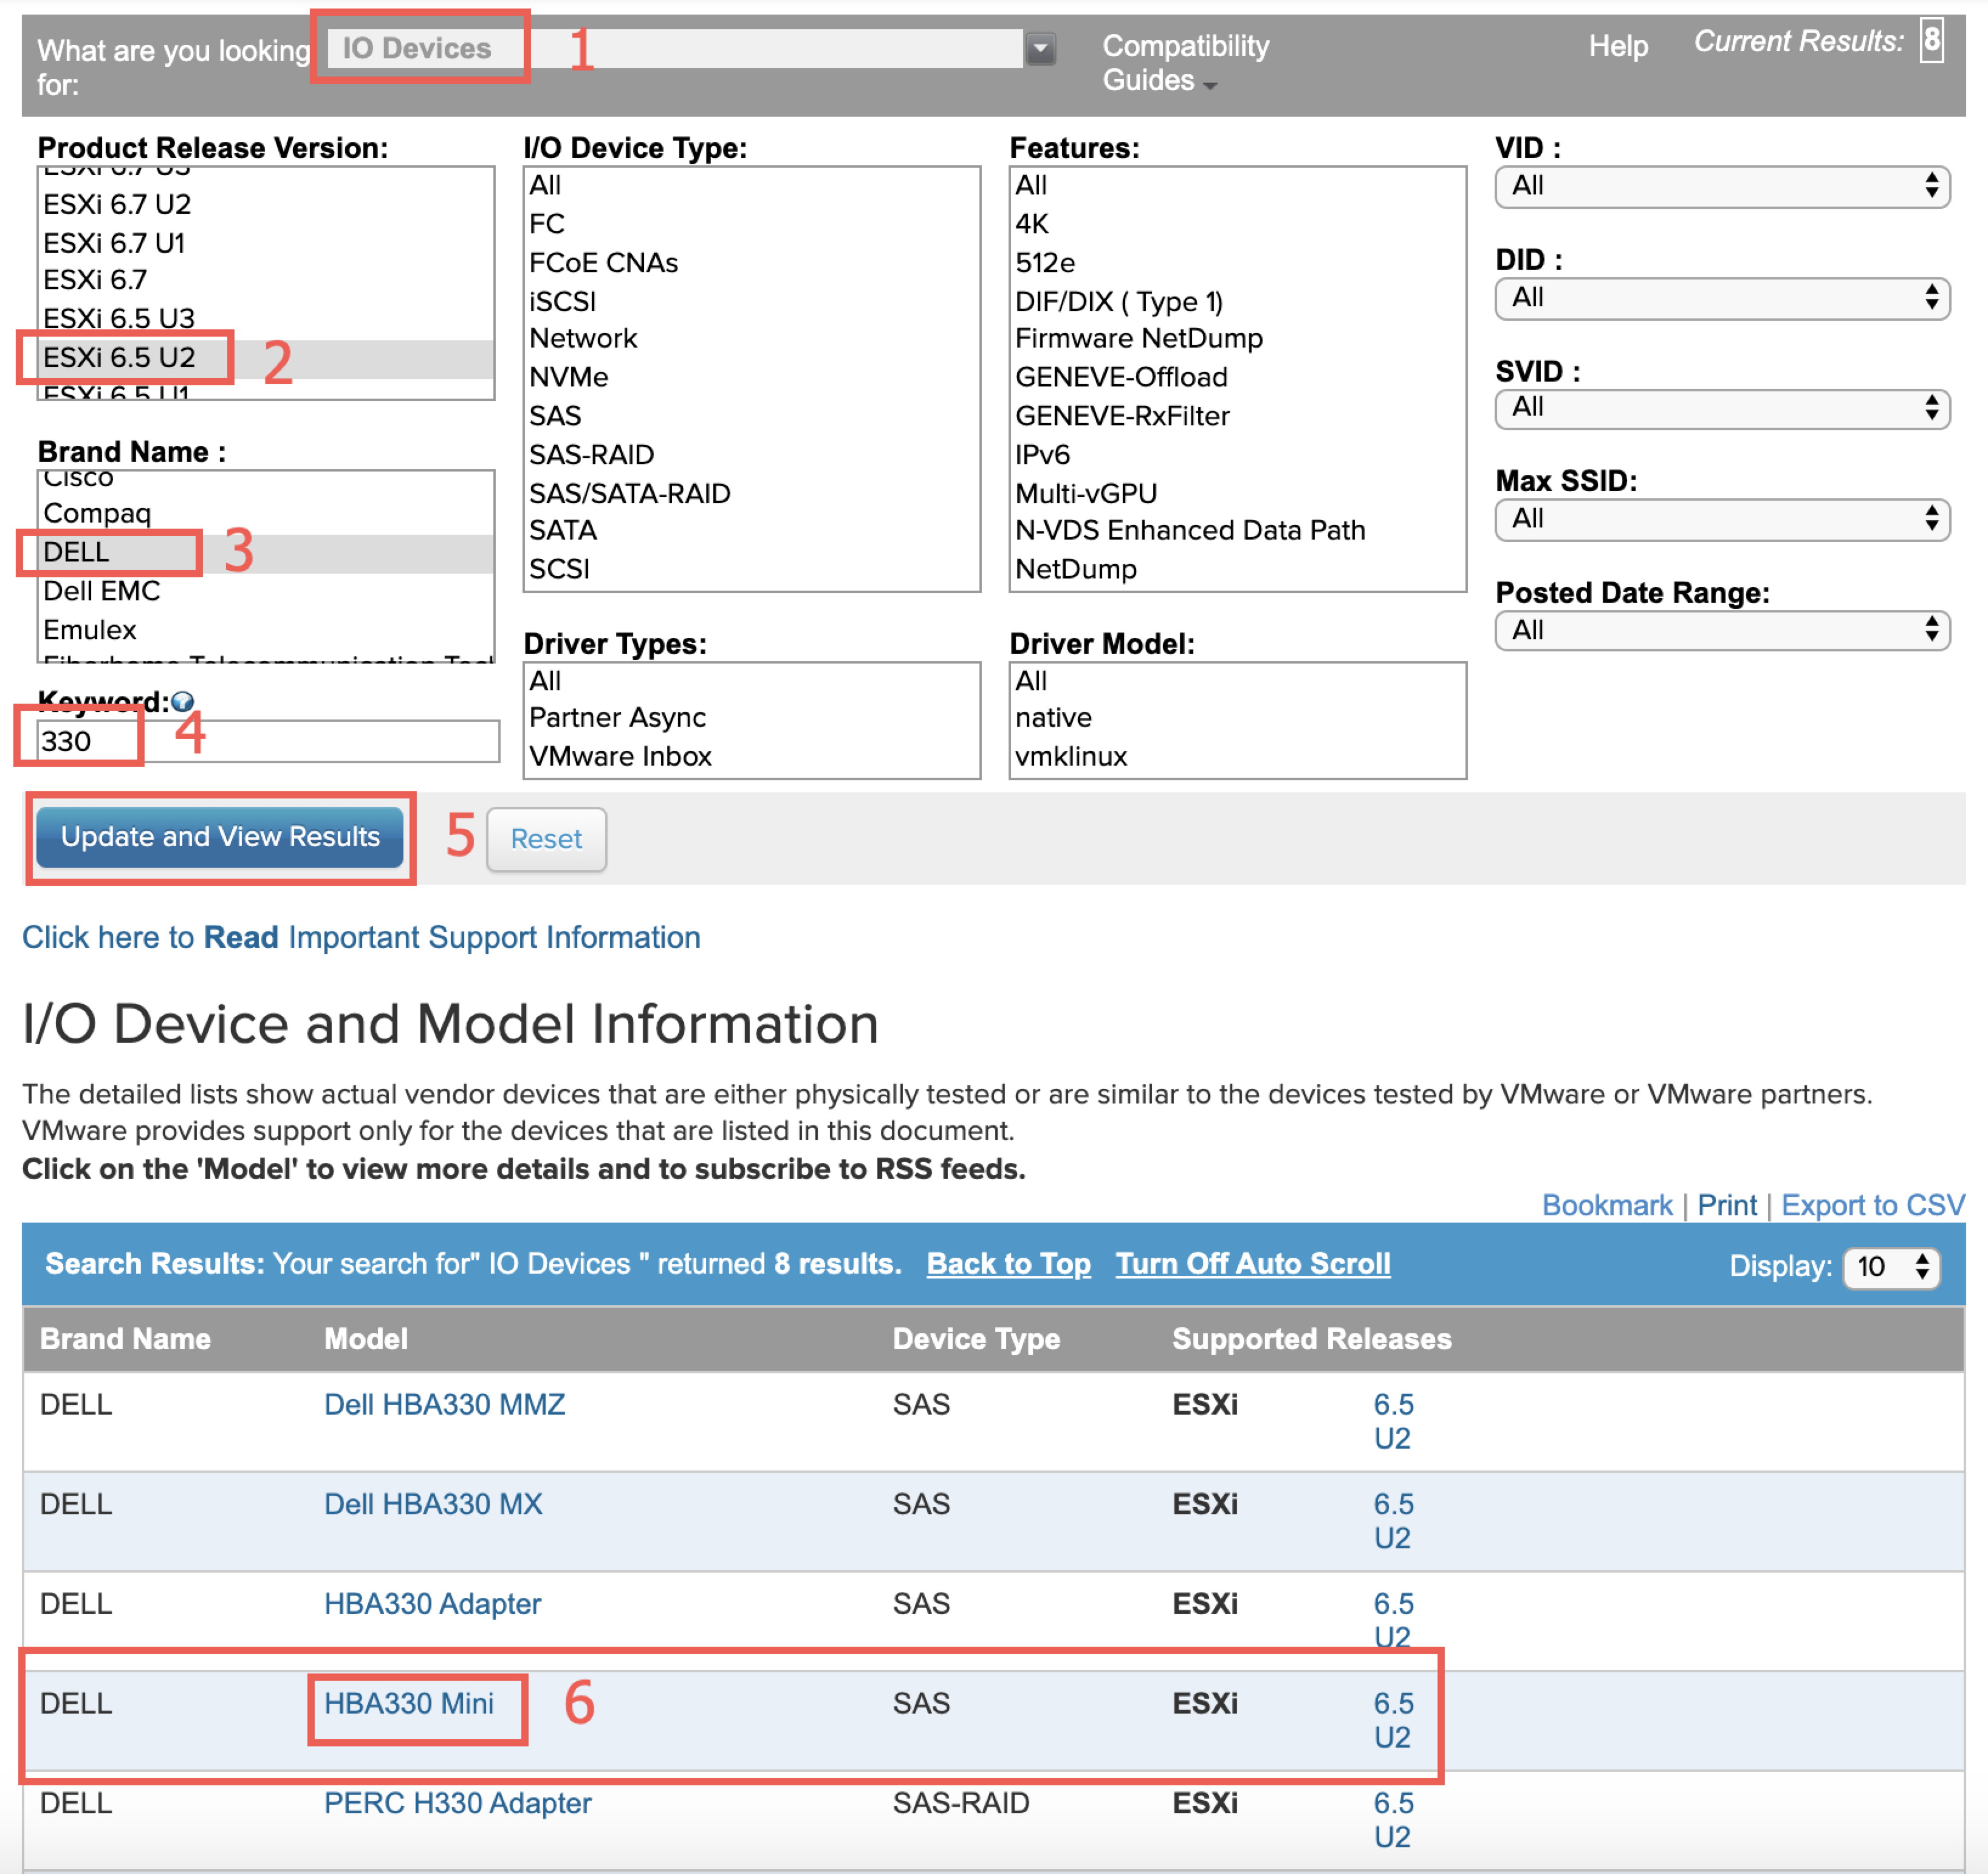The height and width of the screenshot is (1874, 1988).
Task: Click the Device Type column header
Action: [976, 1339]
